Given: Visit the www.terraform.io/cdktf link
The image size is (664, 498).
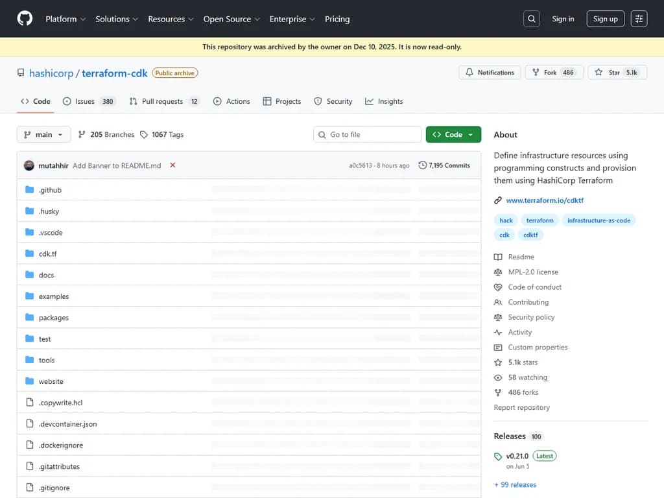Looking at the screenshot, I should coord(545,200).
